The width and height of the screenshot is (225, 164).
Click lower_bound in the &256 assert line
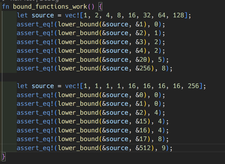click(x=78, y=68)
